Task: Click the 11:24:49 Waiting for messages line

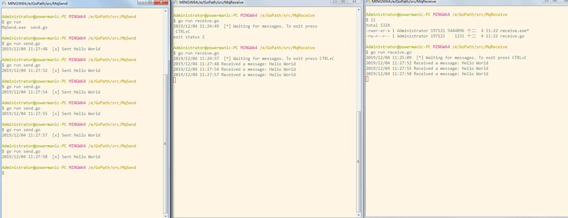Action: (245, 26)
